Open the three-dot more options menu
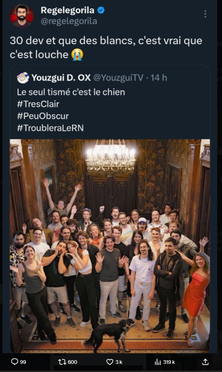The image size is (222, 372). click(x=205, y=14)
